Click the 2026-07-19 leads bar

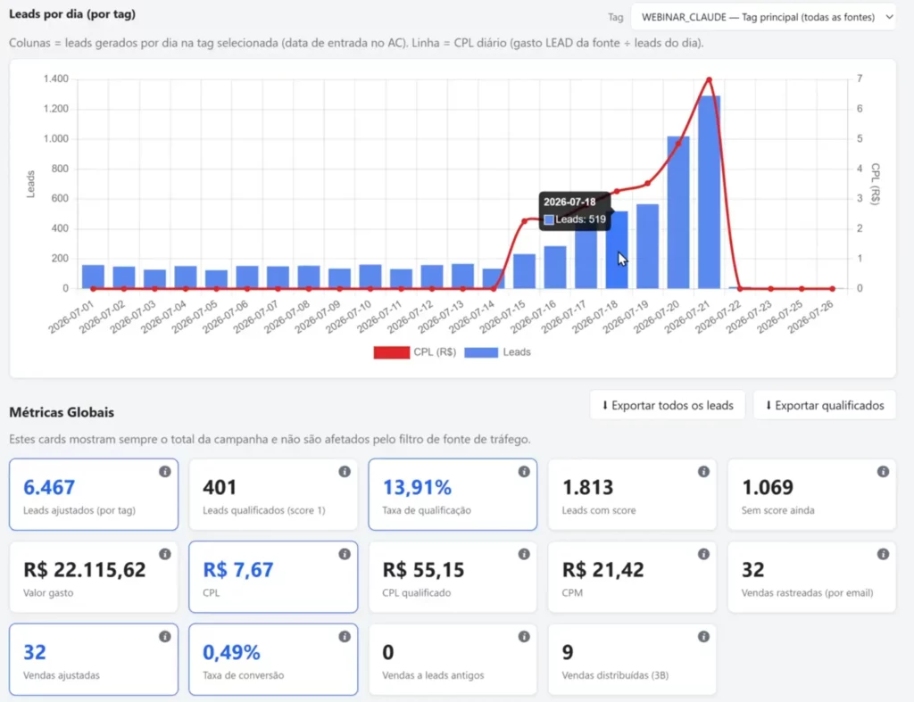(x=647, y=246)
